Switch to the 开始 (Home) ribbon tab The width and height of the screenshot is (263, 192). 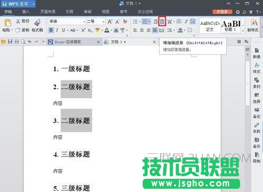pyautogui.click(x=8, y=12)
